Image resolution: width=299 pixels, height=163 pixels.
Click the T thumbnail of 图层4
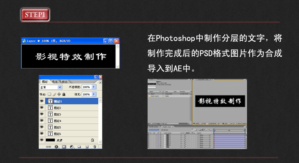click(x=50, y=121)
